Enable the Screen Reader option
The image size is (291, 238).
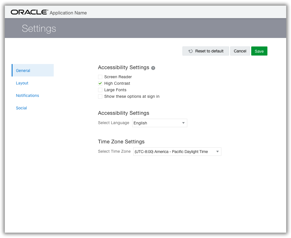pos(100,77)
